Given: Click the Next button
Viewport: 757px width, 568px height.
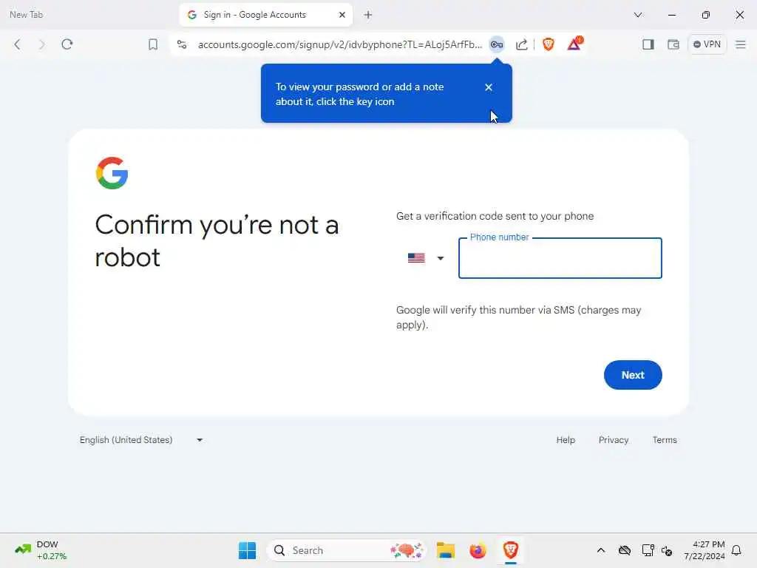Looking at the screenshot, I should pos(633,375).
